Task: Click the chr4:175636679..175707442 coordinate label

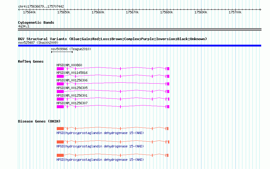Action: [x=41, y=6]
